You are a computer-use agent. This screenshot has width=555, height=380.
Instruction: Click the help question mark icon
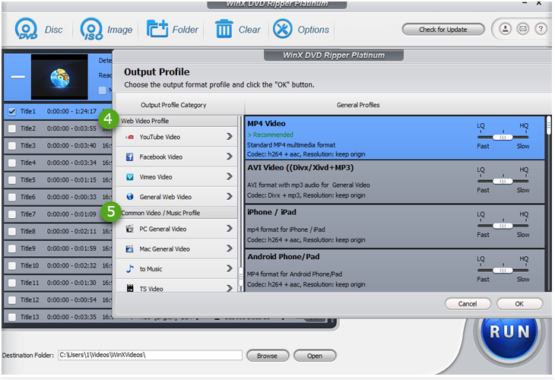coord(541,29)
